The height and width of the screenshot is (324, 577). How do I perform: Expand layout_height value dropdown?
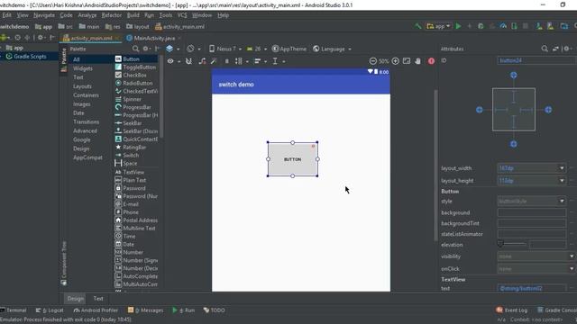coord(562,180)
